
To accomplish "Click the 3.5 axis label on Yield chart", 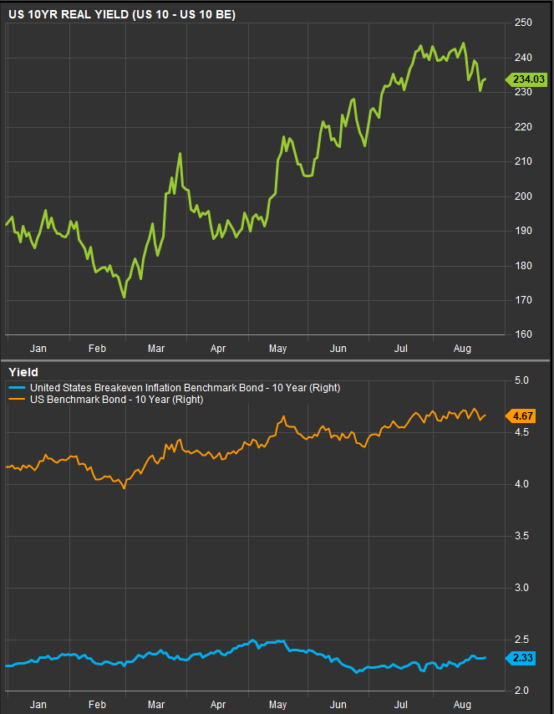I will [521, 536].
